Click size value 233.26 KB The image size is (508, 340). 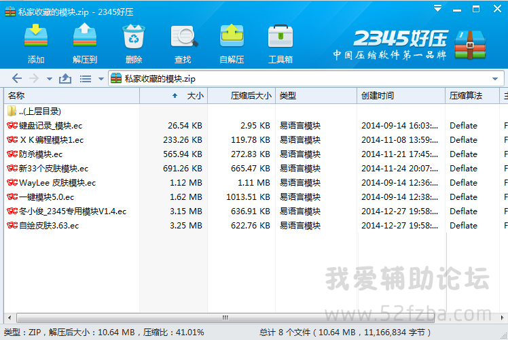183,140
